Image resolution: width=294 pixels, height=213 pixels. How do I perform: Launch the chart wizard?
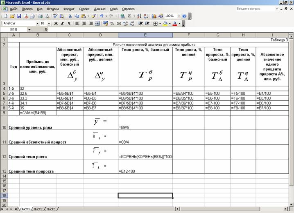click(x=154, y=16)
